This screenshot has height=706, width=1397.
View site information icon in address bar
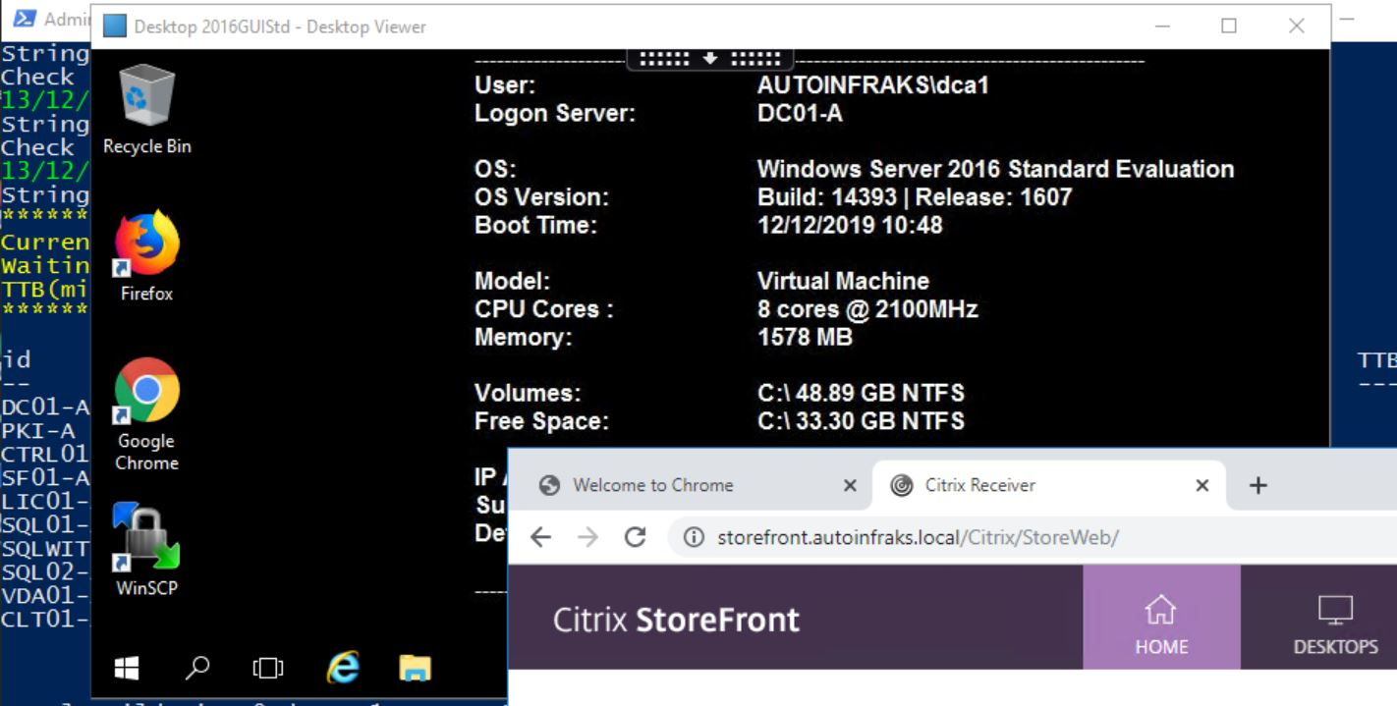[x=694, y=538]
